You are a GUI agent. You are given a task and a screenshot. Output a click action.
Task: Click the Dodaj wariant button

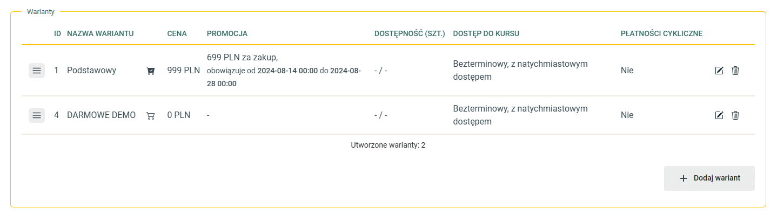(x=709, y=178)
